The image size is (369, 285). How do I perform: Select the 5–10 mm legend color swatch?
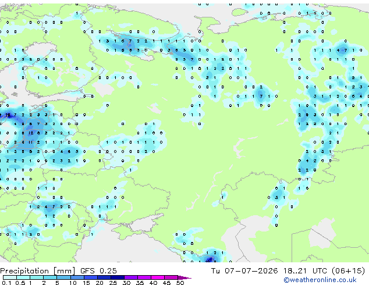pyautogui.click(x=63, y=277)
